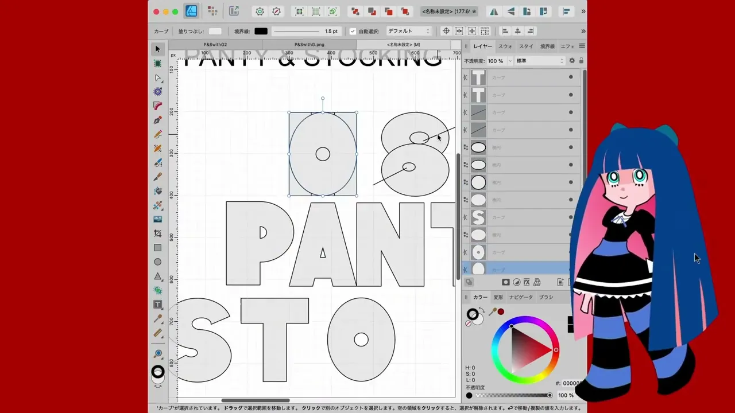
Task: Open the P&SwithG2 document tab
Action: [215, 44]
